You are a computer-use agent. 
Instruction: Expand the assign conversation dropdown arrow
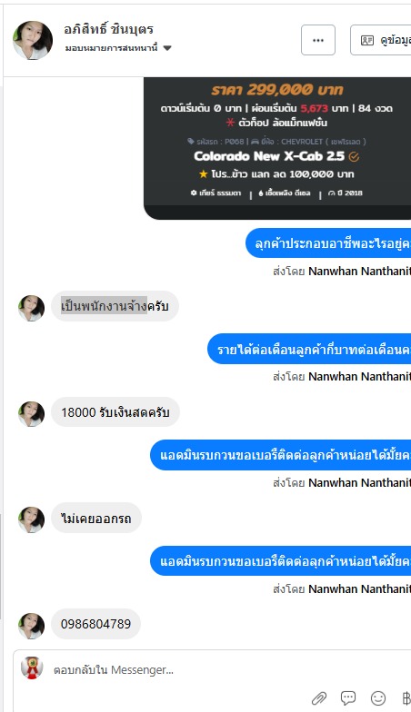[167, 47]
